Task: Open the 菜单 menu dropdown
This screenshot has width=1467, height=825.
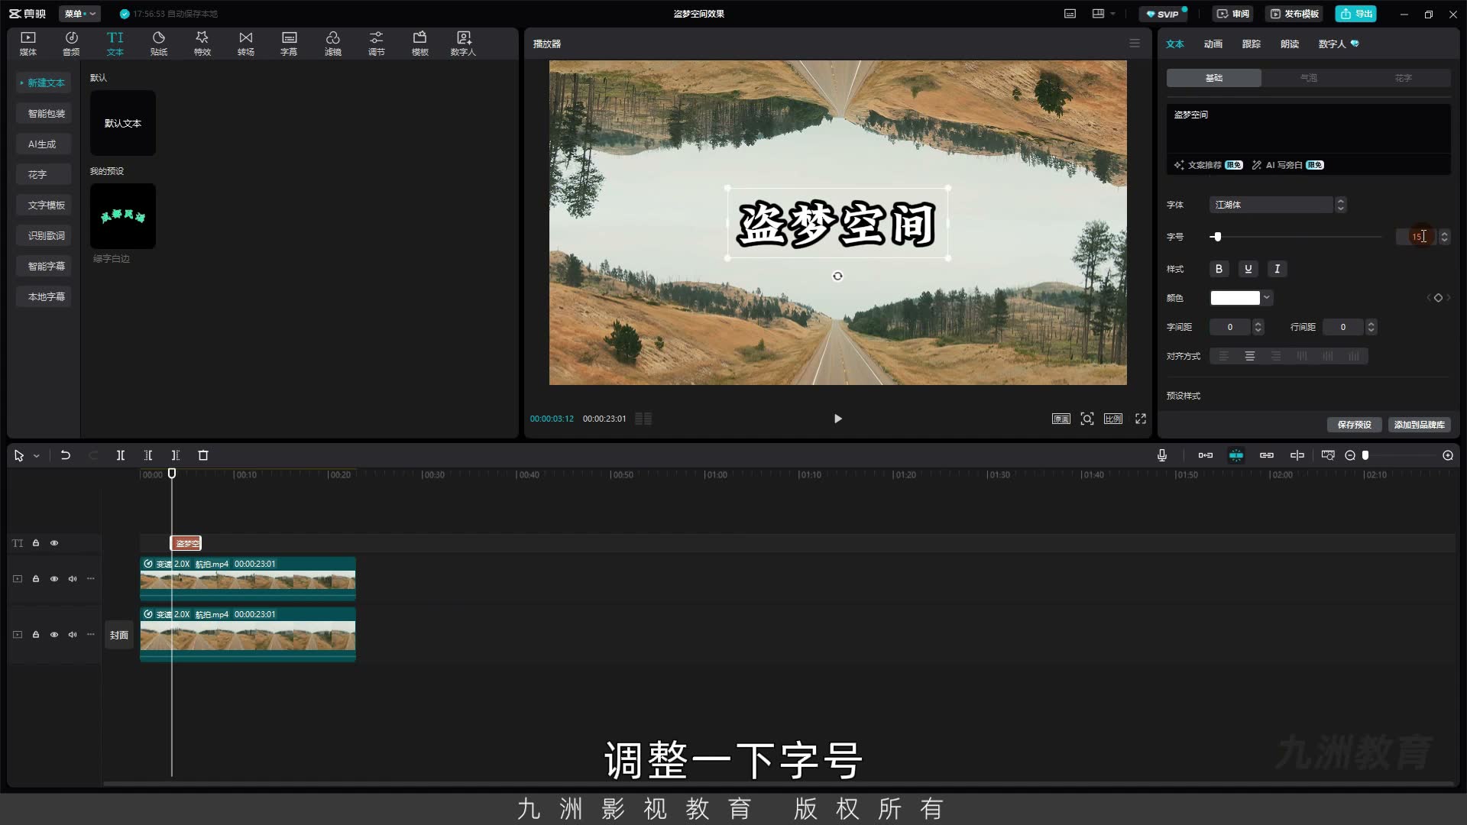Action: (79, 14)
